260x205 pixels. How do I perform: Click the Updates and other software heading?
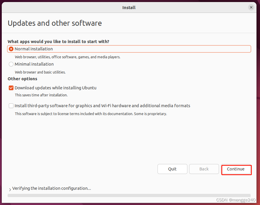click(54, 23)
